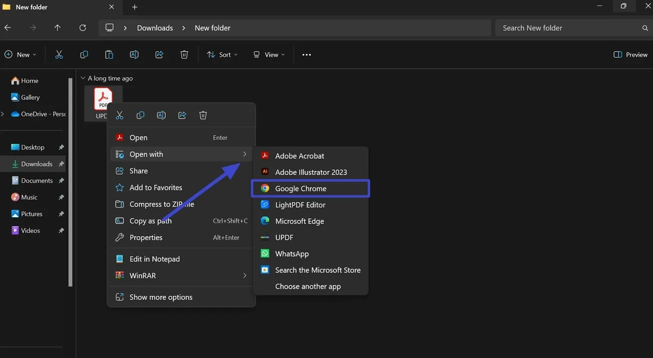The width and height of the screenshot is (653, 358).
Task: Unpin Downloads from Quick access
Action: coord(61,163)
